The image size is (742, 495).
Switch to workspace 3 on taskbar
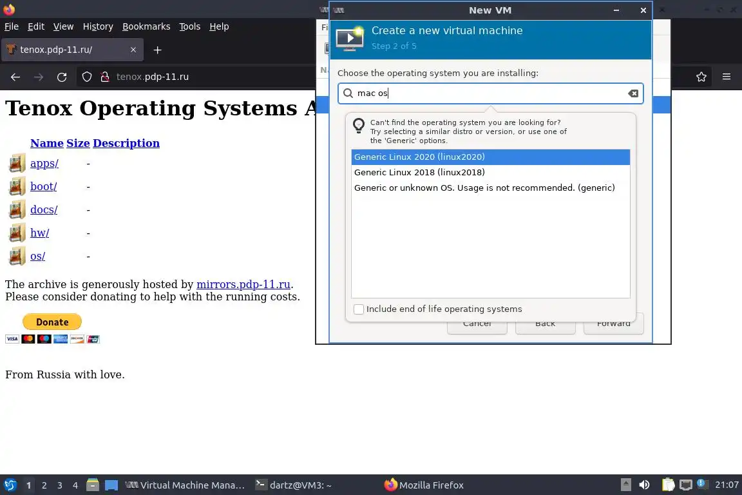tap(60, 485)
